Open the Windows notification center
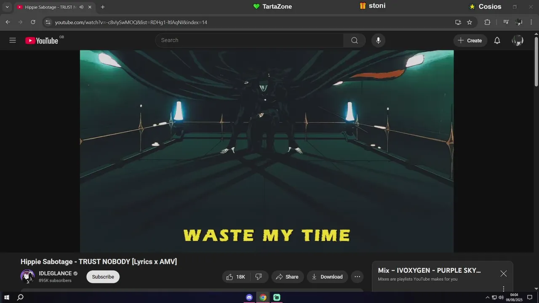Screen dimensions: 539x303 coord(530,298)
